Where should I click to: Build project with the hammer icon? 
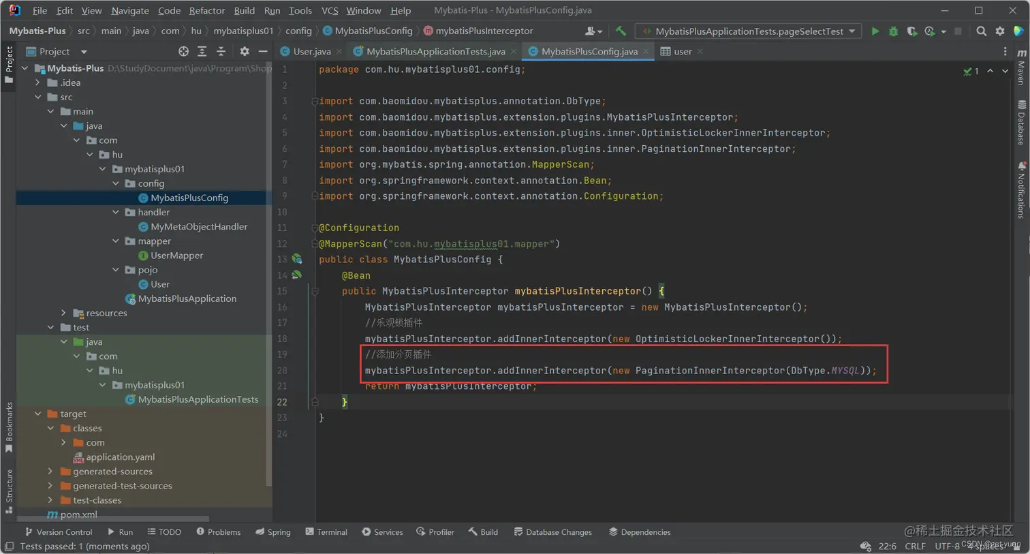[x=621, y=31]
